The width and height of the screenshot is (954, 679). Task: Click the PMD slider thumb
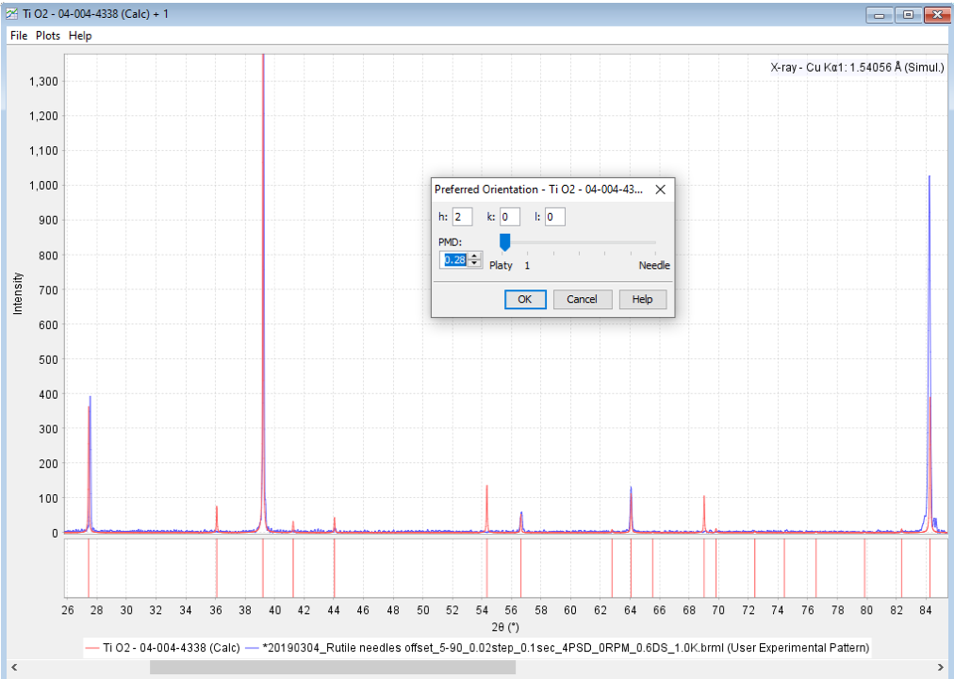(x=504, y=242)
